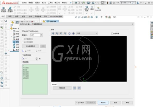Click the rotate view icon in preview toolbar
The width and height of the screenshot is (153, 107).
69,33
